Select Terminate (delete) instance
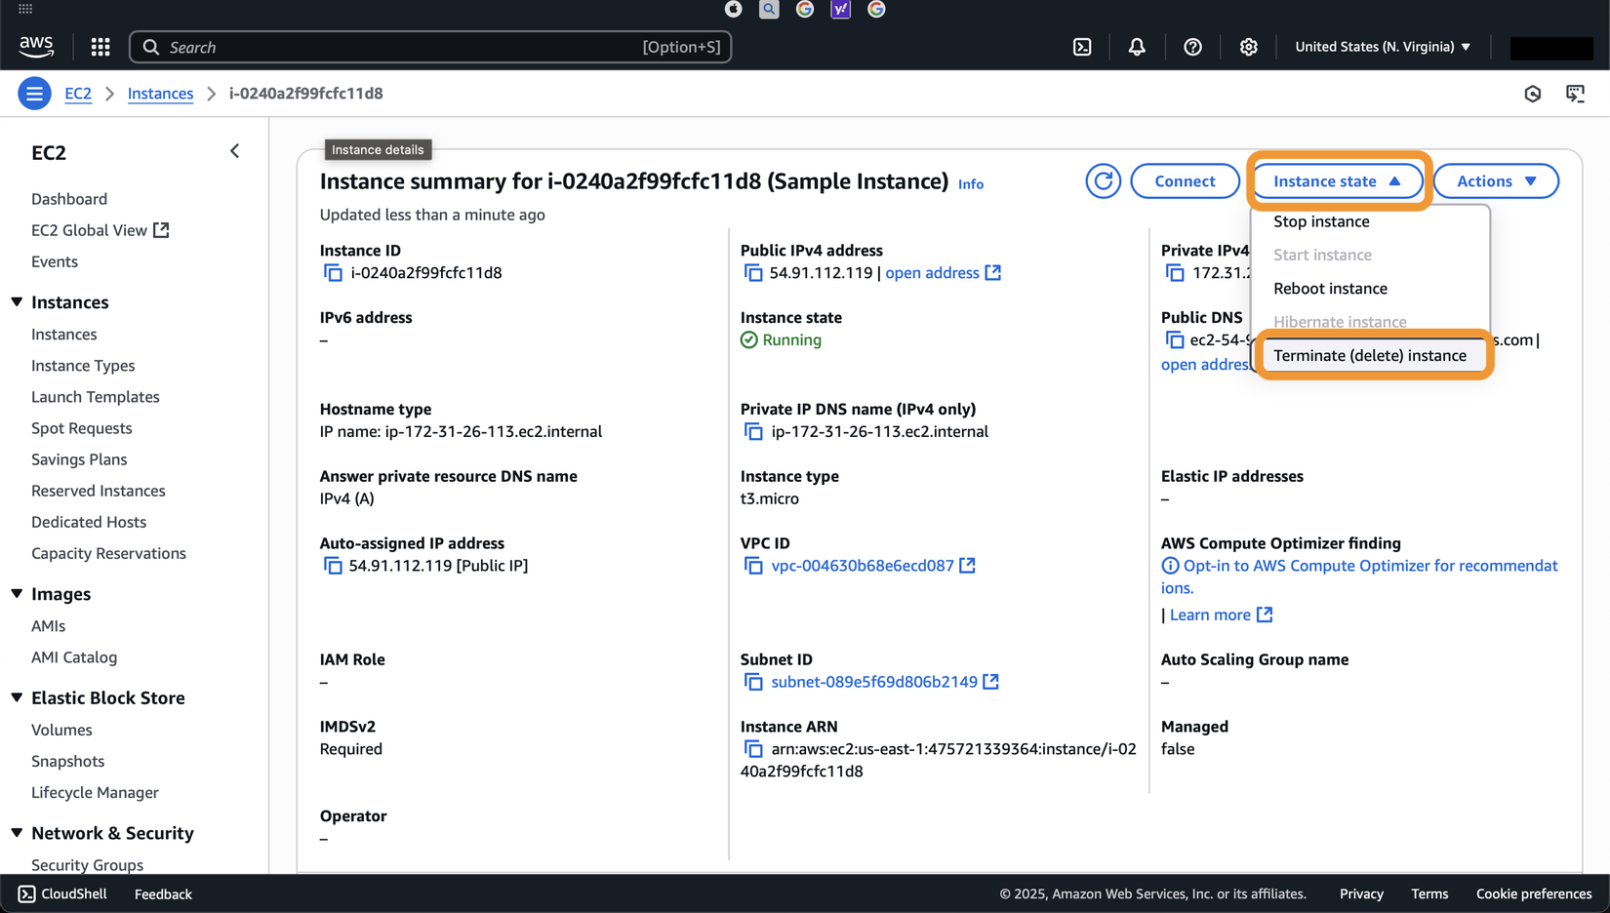The width and height of the screenshot is (1610, 913). [1369, 355]
